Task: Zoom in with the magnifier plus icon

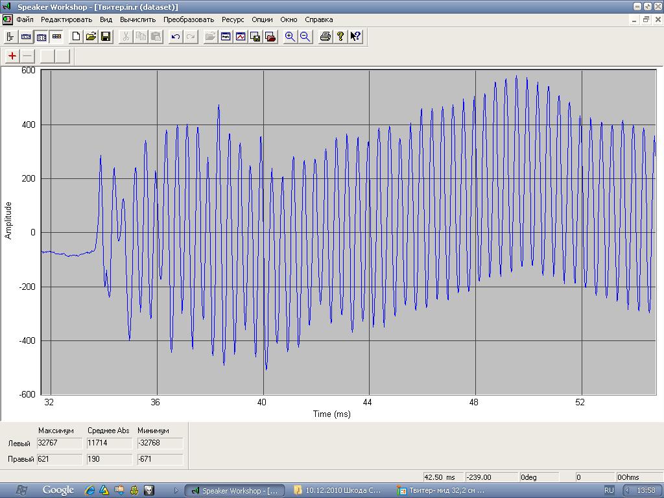Action: 290,37
